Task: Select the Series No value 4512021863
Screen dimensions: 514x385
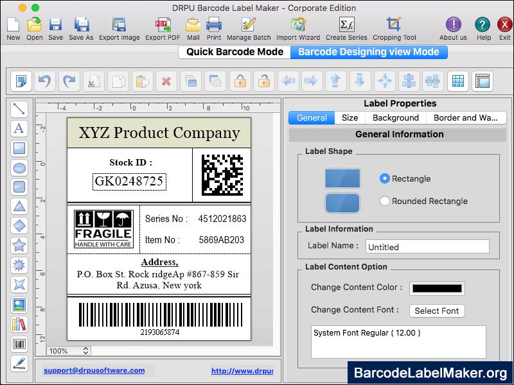Action: pyautogui.click(x=222, y=219)
